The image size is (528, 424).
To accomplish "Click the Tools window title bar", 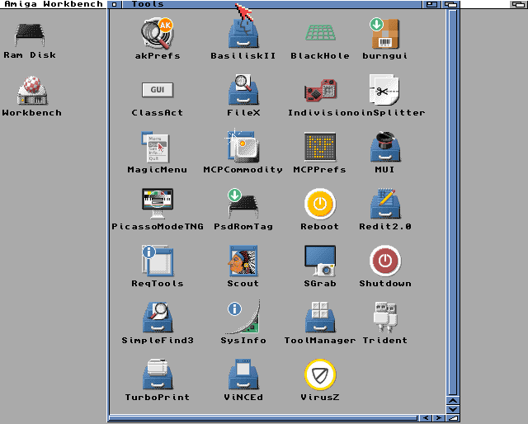I will [x=272, y=4].
